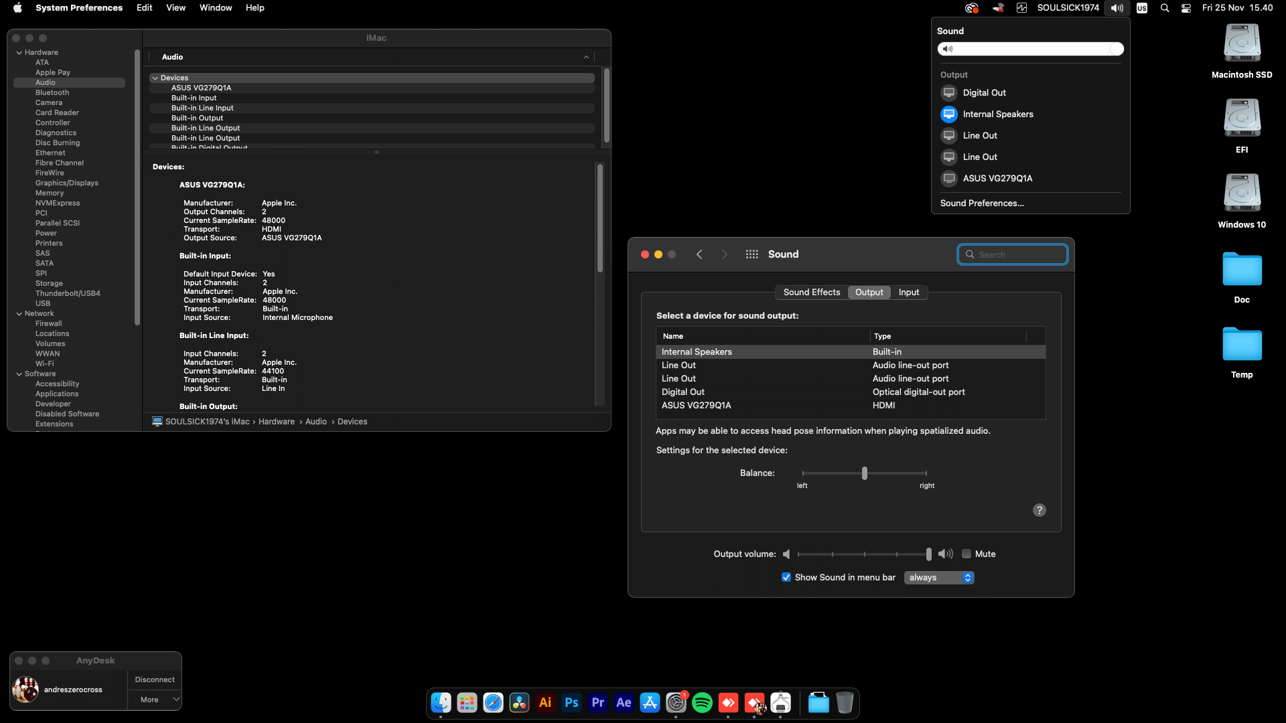
Task: Select Bluetooth in the Hardware sidebar
Action: tap(52, 92)
